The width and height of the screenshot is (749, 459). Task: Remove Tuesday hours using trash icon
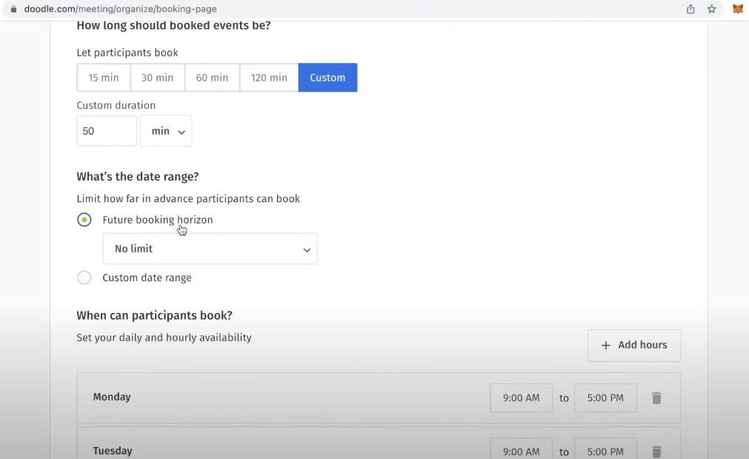coord(656,451)
